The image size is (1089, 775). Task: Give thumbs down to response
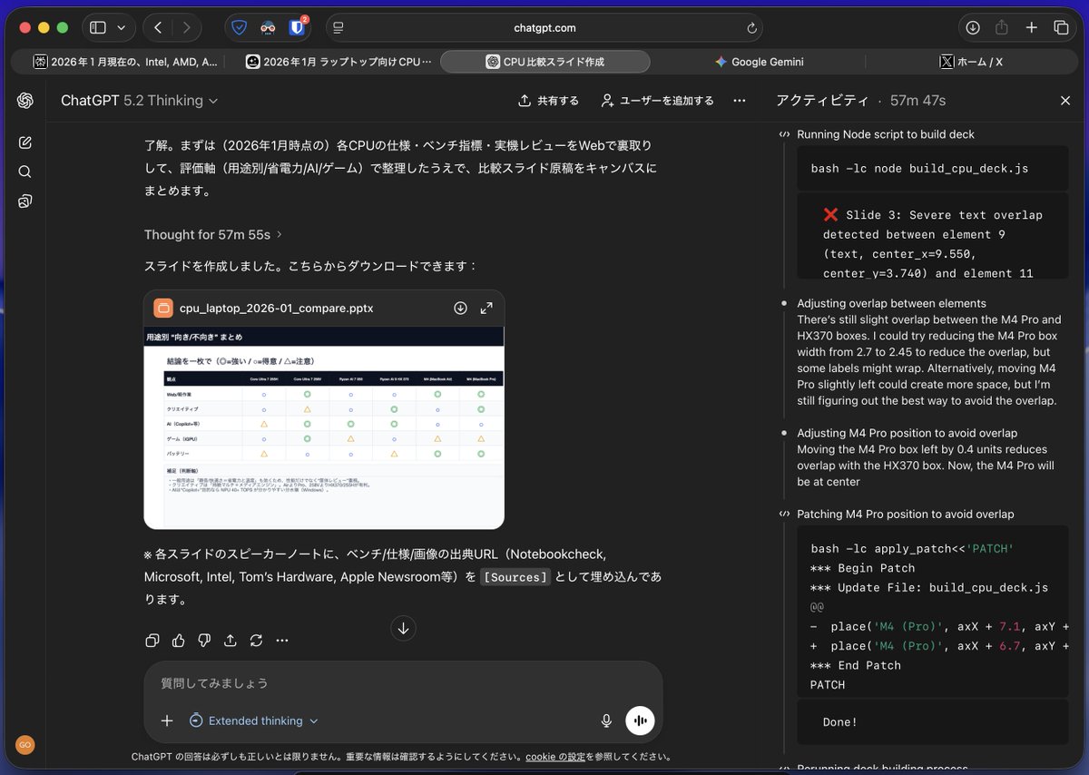(x=204, y=640)
